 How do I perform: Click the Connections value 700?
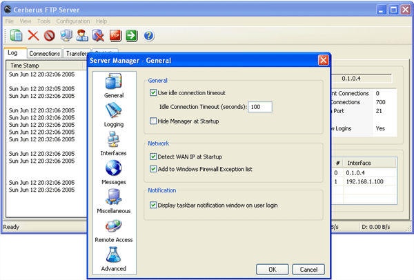pyautogui.click(x=380, y=102)
